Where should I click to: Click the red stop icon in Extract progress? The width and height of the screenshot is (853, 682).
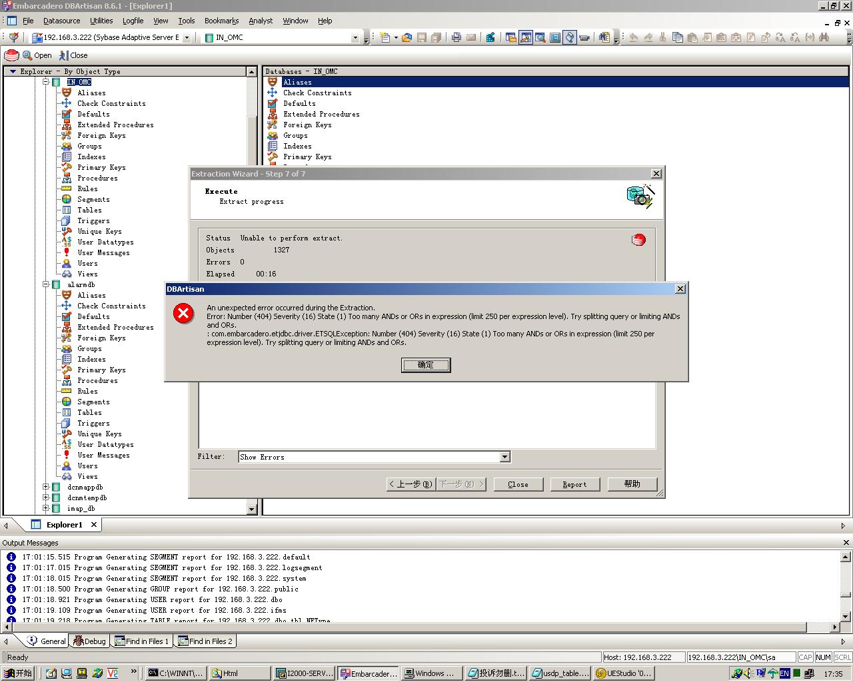tap(638, 239)
